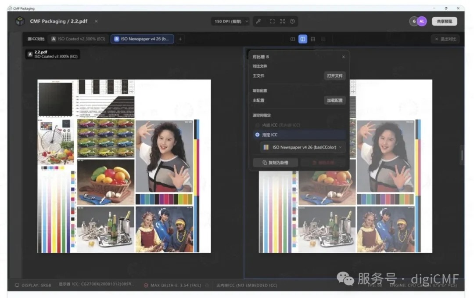Click the right edge panel handle
The height and width of the screenshot is (298, 474).
tap(462, 155)
